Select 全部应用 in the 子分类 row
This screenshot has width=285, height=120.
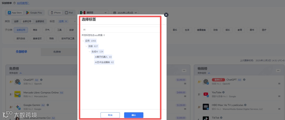[21, 30]
